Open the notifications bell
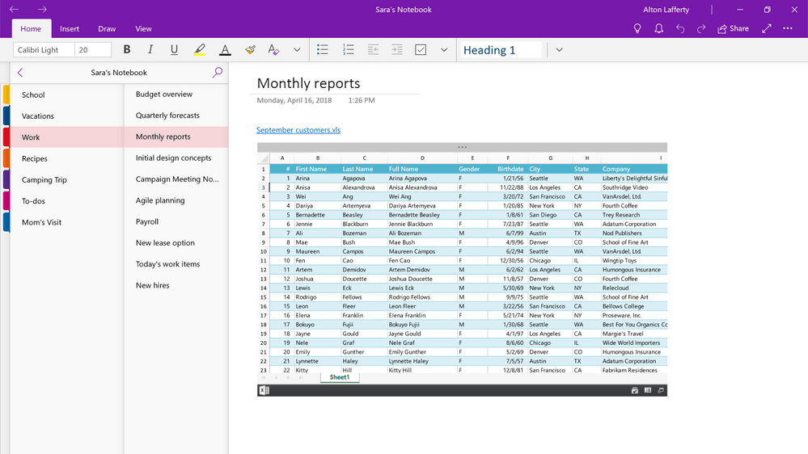The image size is (808, 454). (x=658, y=28)
